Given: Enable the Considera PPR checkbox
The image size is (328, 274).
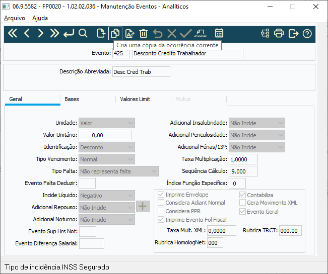Looking at the screenshot, I should tap(161, 211).
